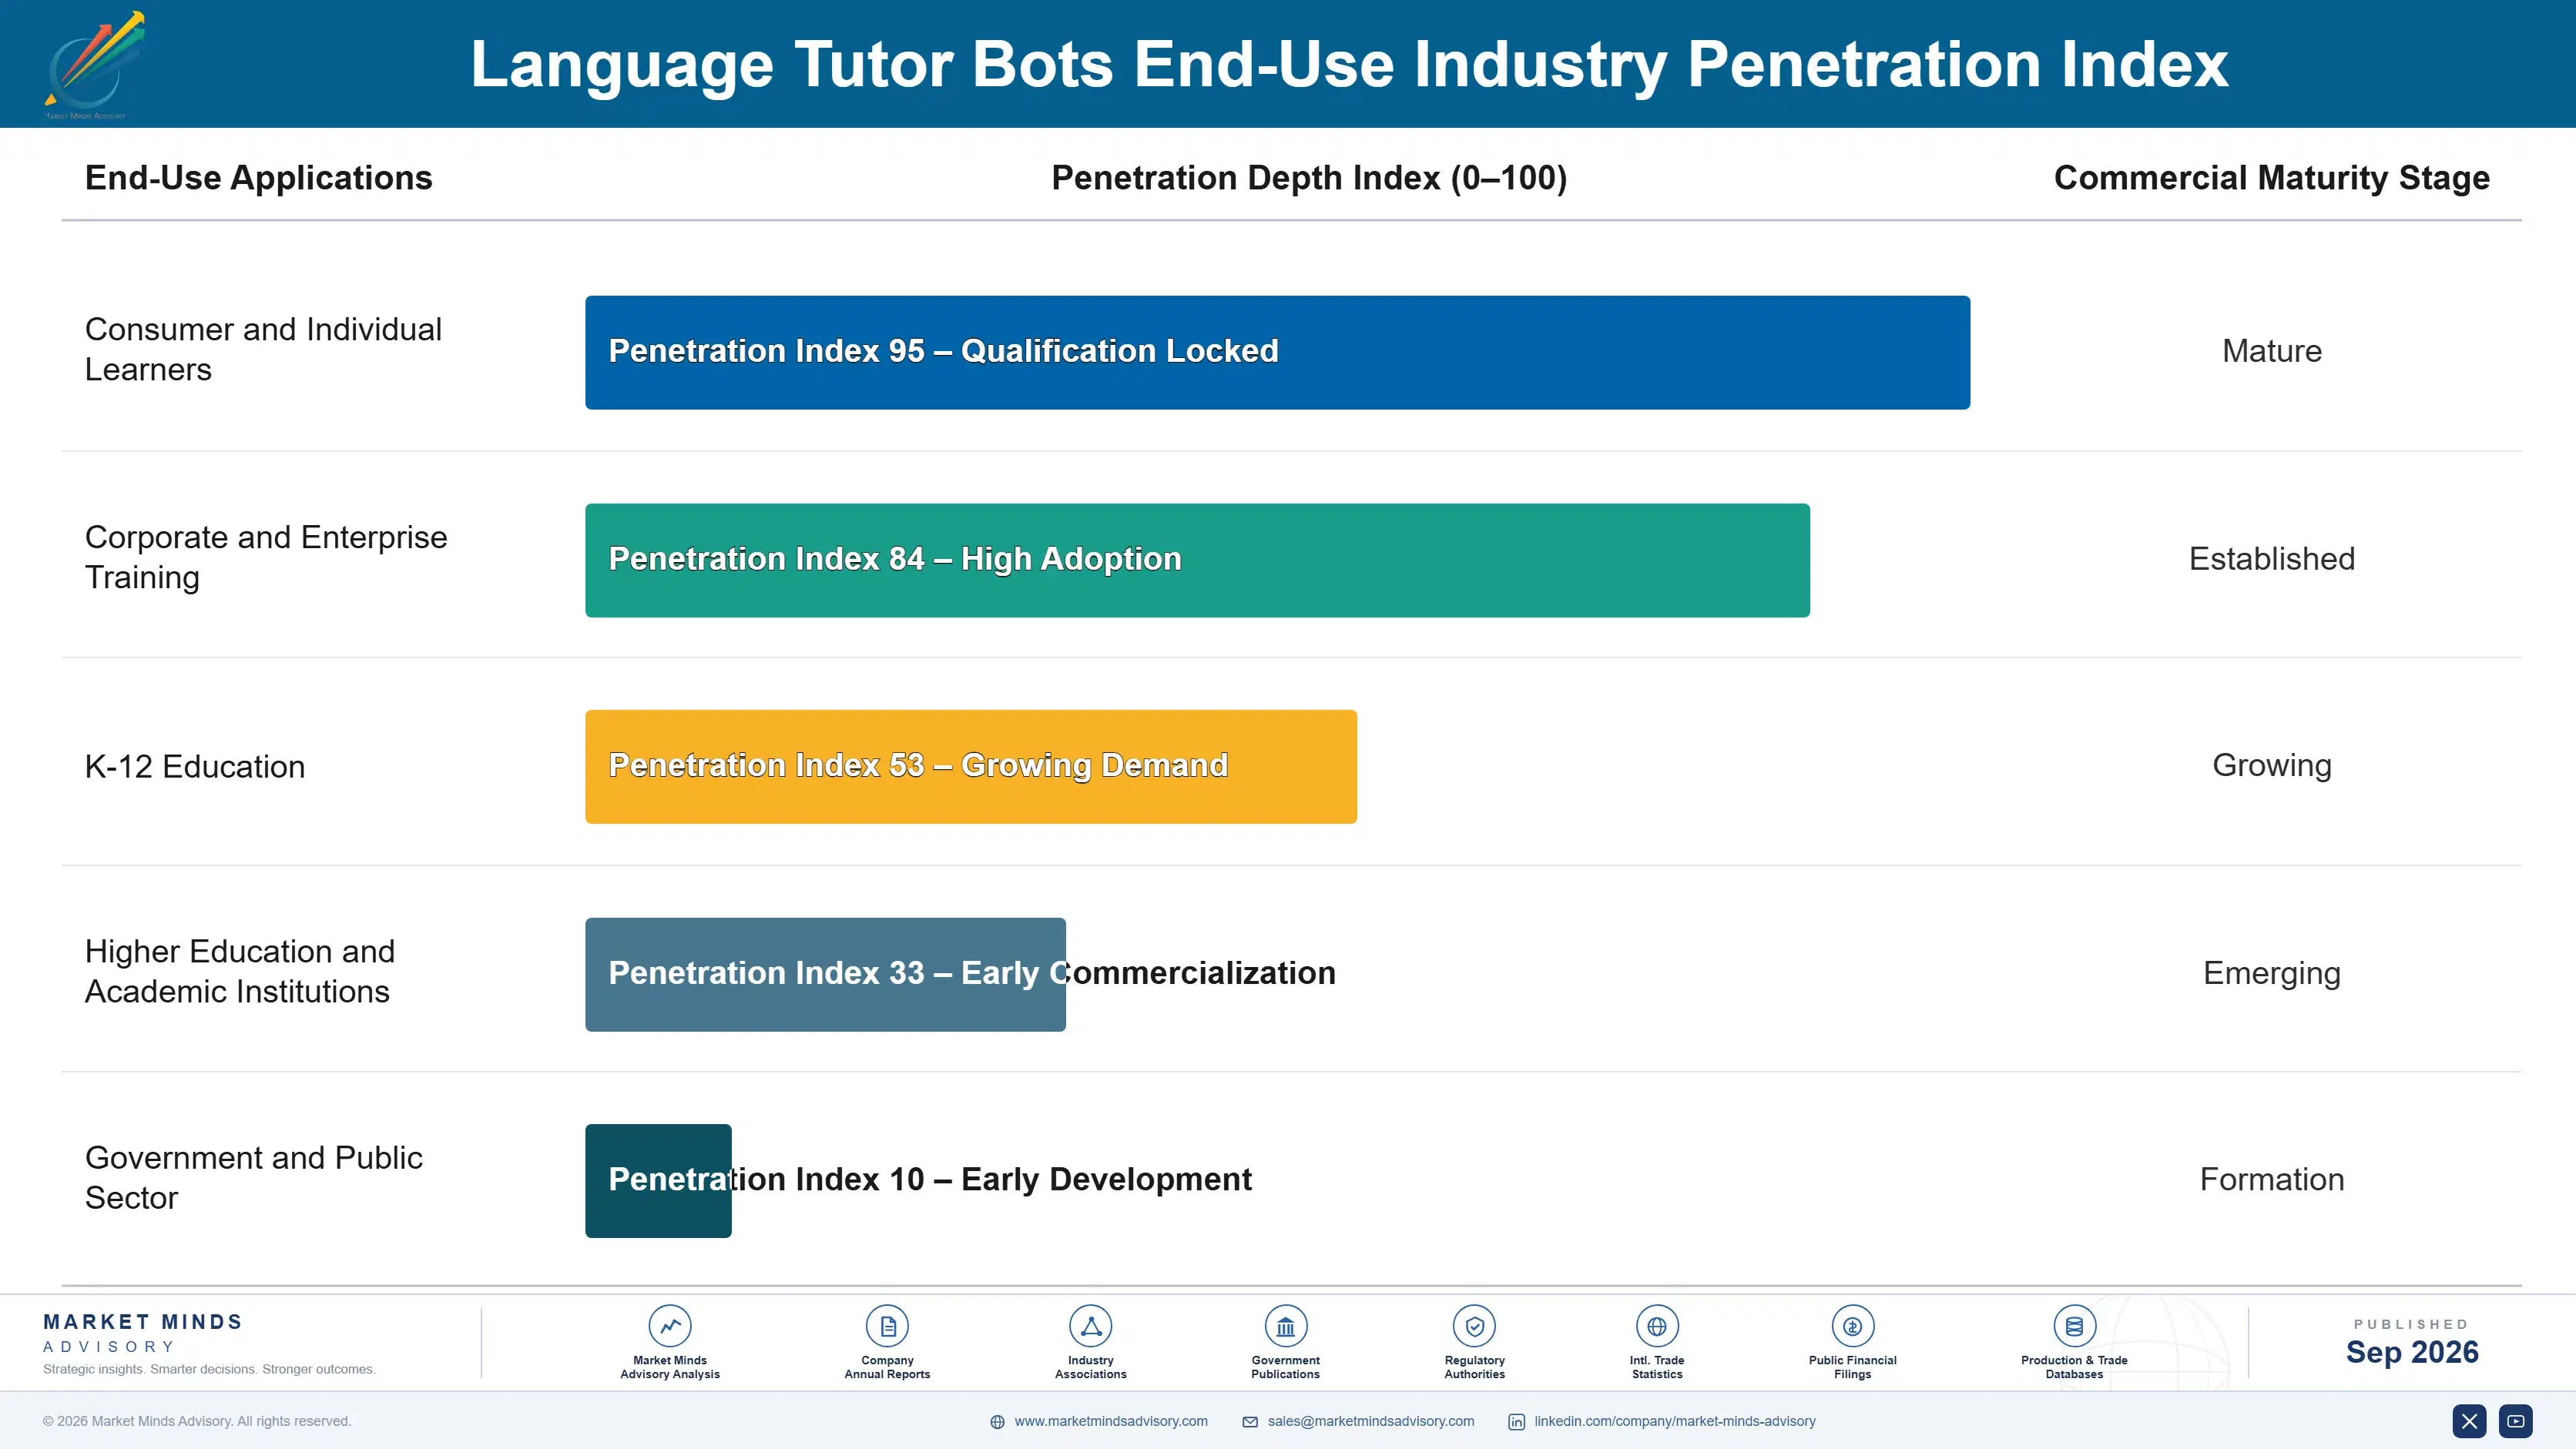Click the Commercial Maturity Stage header
2576x1449 pixels.
click(x=2271, y=178)
